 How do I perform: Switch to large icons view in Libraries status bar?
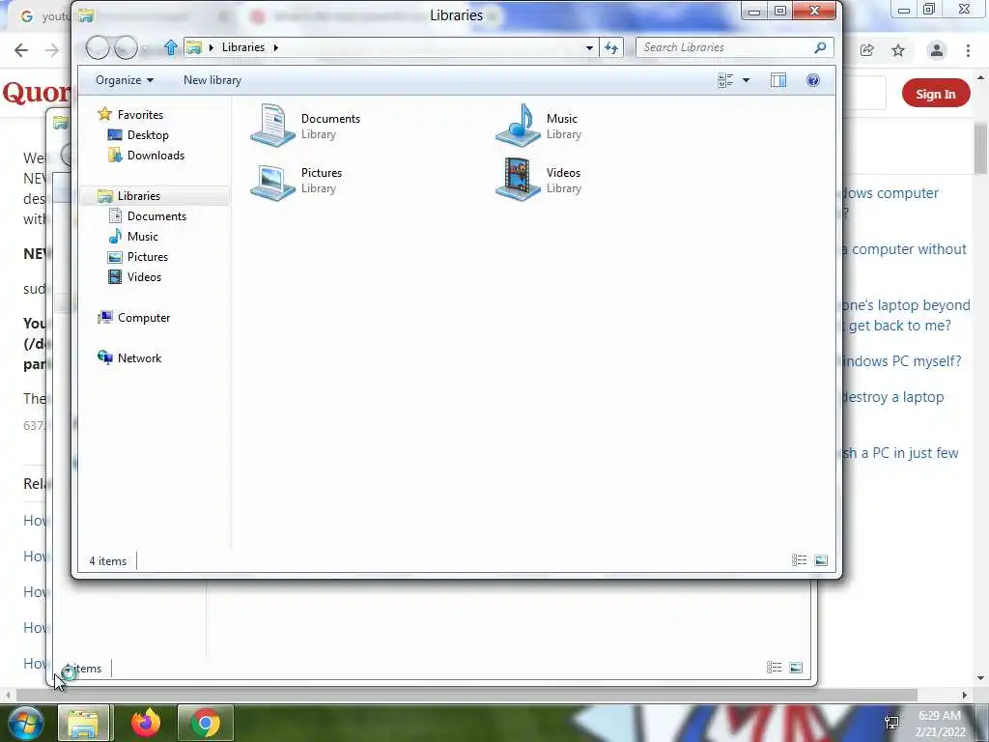[821, 560]
